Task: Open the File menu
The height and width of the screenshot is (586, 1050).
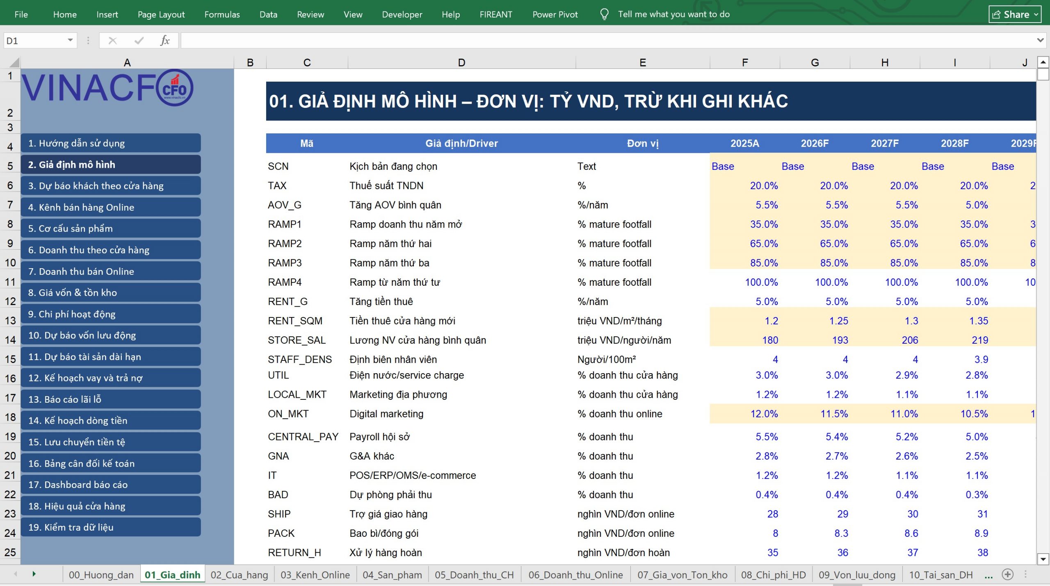Action: (21, 14)
